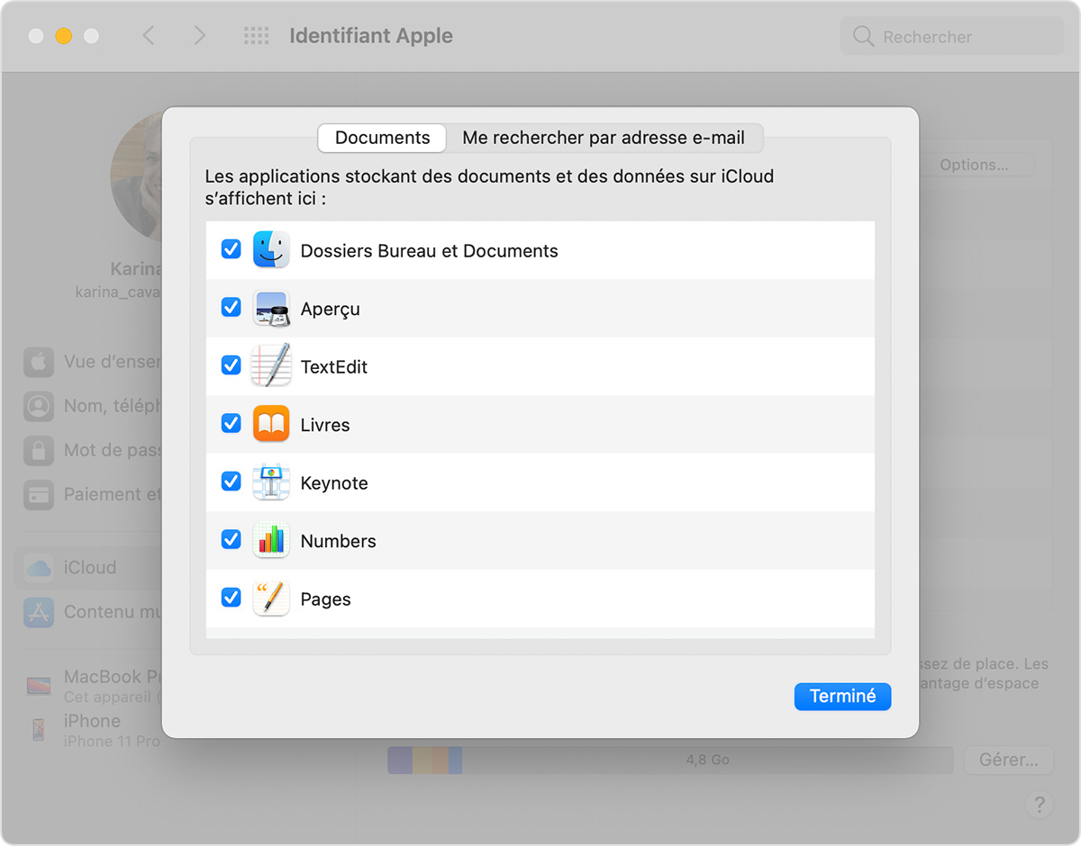This screenshot has height=846, width=1081.
Task: Show all preferences grid icon
Action: coord(257,36)
